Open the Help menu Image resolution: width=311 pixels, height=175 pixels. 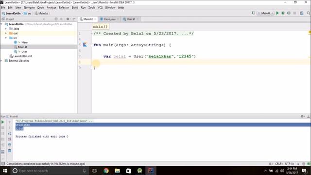121,8
